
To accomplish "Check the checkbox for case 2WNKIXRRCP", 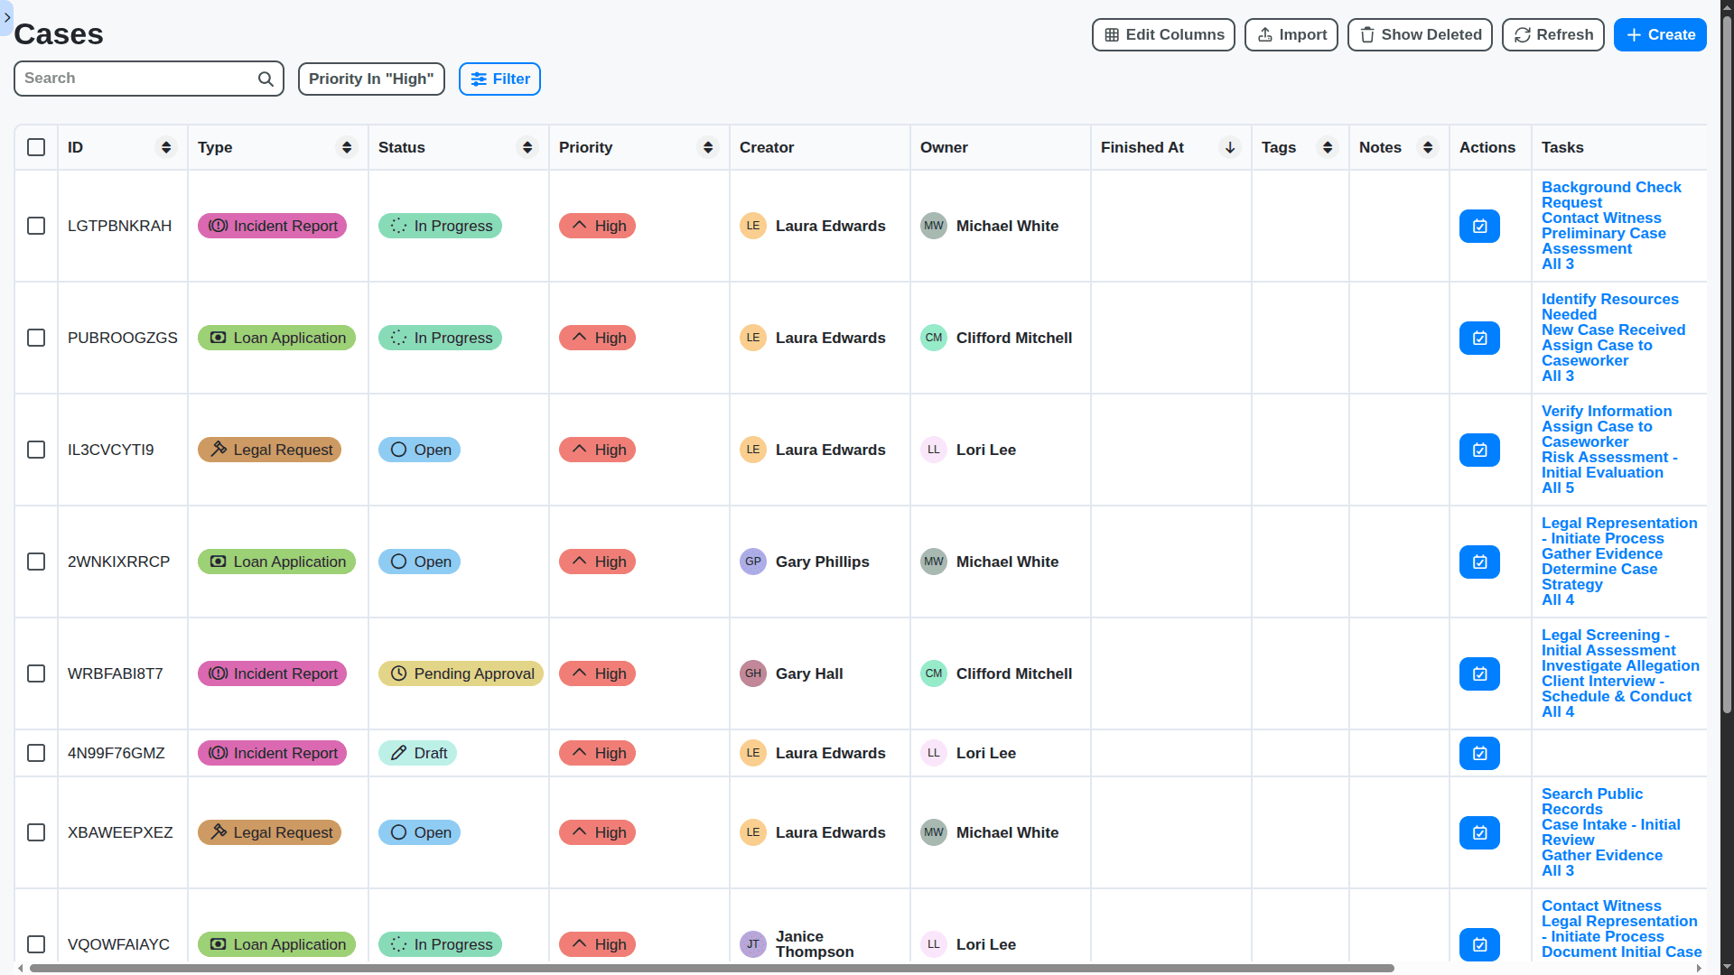I will (36, 562).
